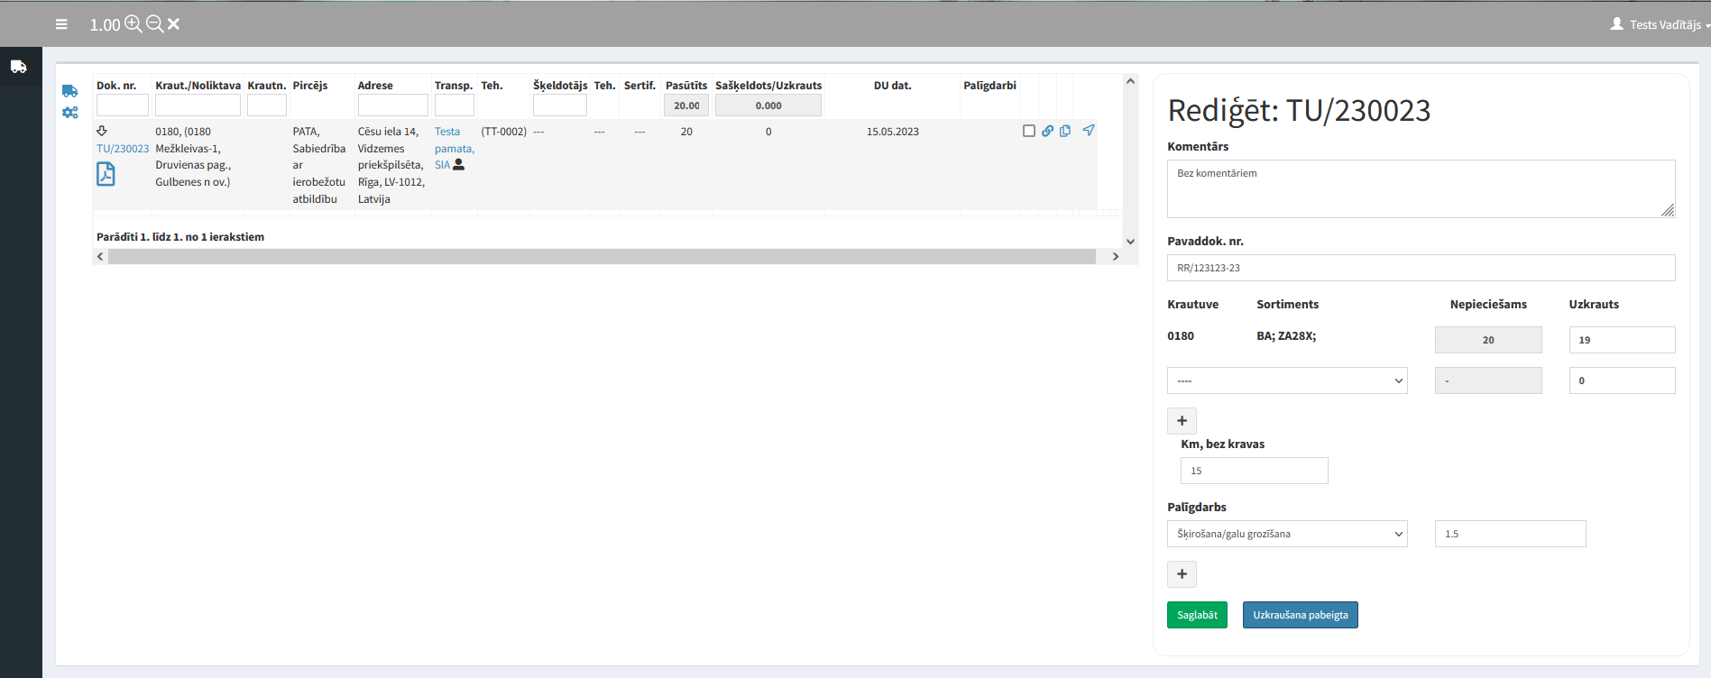This screenshot has width=1711, height=678.
Task: Click the copy document icon in the row
Action: click(1065, 131)
